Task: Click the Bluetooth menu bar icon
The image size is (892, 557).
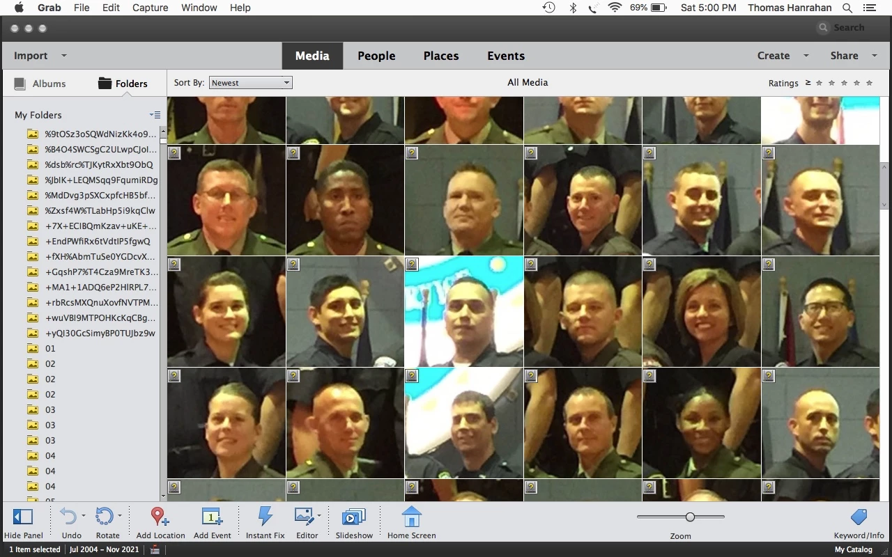Action: point(573,8)
